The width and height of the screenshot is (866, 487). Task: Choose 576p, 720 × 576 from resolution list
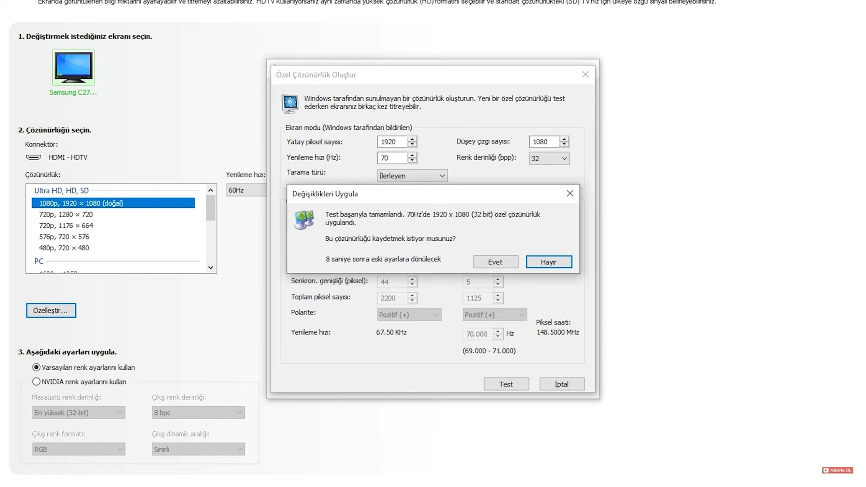click(64, 237)
